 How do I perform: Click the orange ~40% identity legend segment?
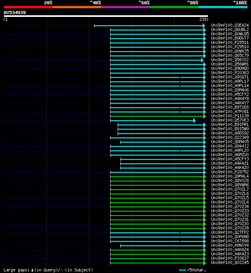77,7
